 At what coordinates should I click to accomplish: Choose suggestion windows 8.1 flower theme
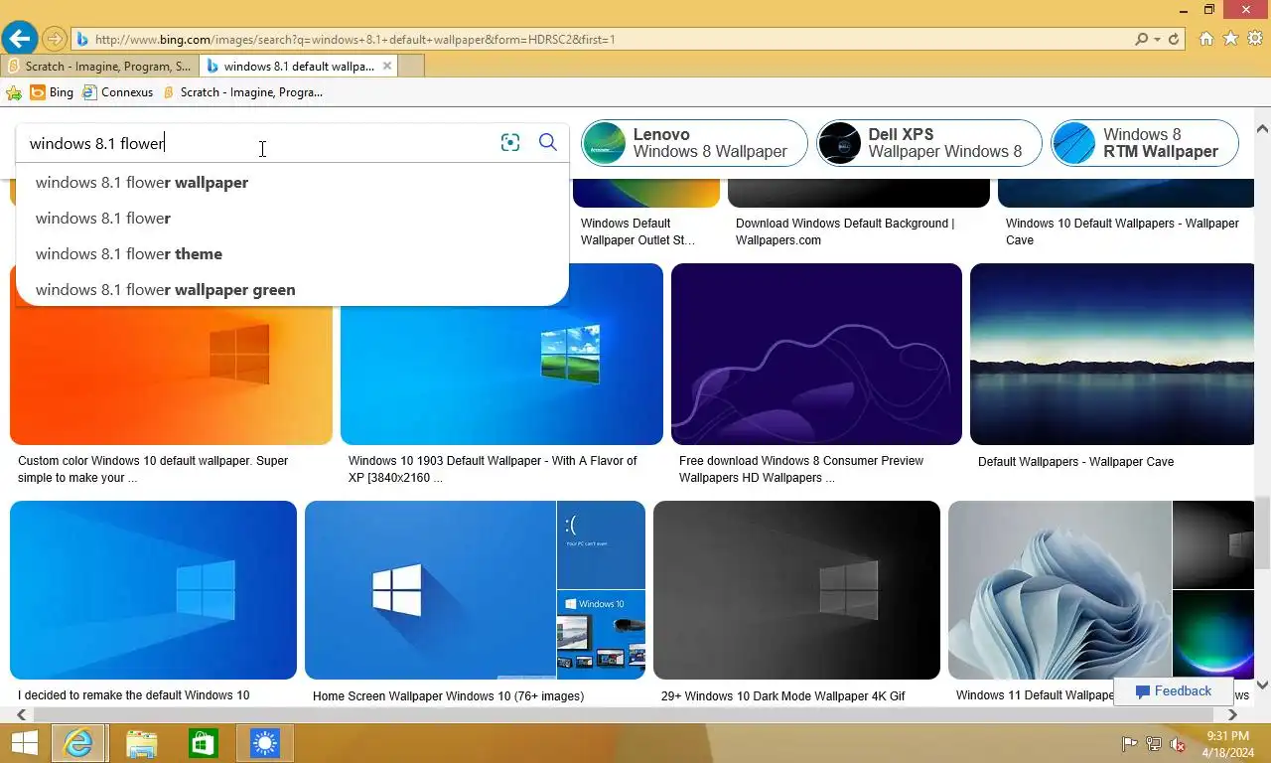coord(292,254)
